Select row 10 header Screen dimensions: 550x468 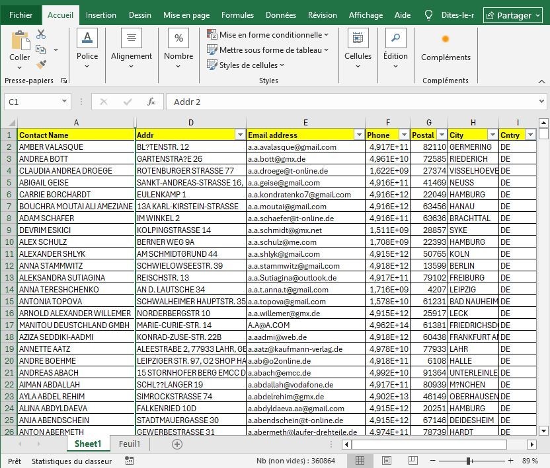[9, 242]
